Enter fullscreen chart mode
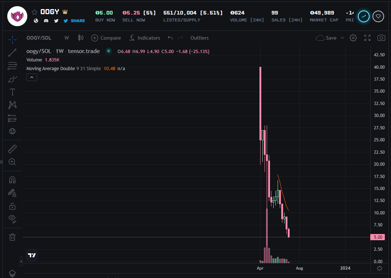The height and width of the screenshot is (278, 391). coord(367,38)
